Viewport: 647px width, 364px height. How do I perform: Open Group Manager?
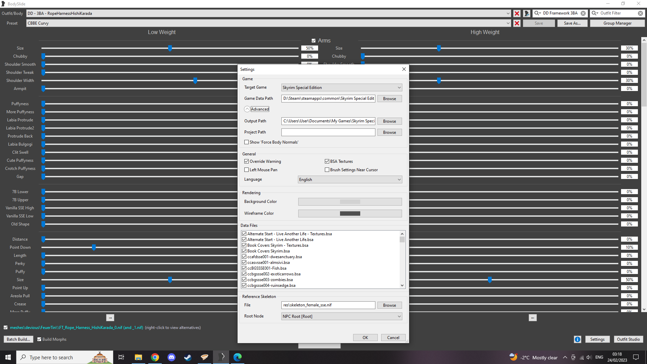[x=617, y=23]
